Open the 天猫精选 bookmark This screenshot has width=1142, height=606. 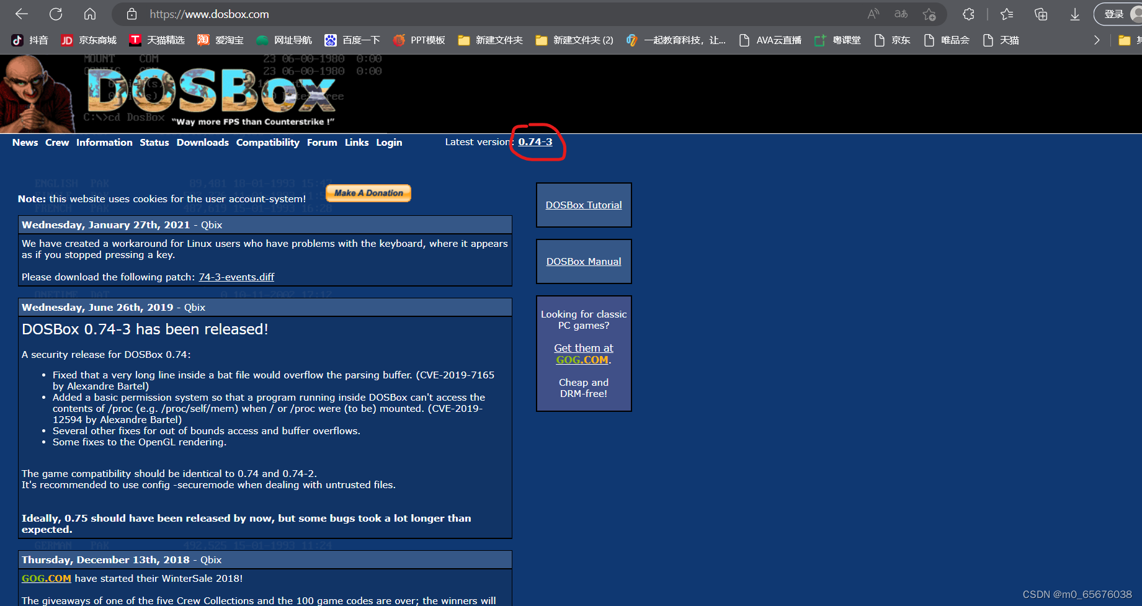pyautogui.click(x=157, y=40)
